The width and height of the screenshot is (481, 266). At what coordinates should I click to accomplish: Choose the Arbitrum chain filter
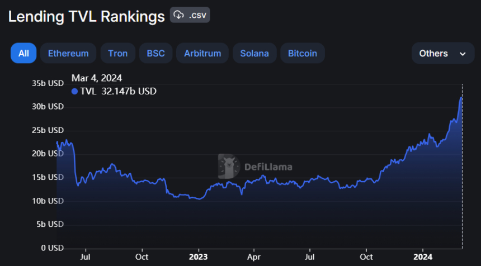[x=202, y=54]
